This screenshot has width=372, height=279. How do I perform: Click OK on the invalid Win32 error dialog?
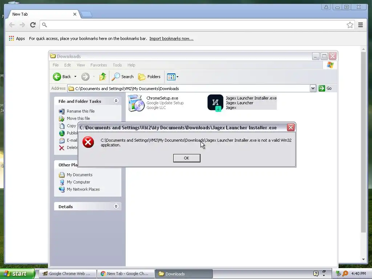[187, 158]
